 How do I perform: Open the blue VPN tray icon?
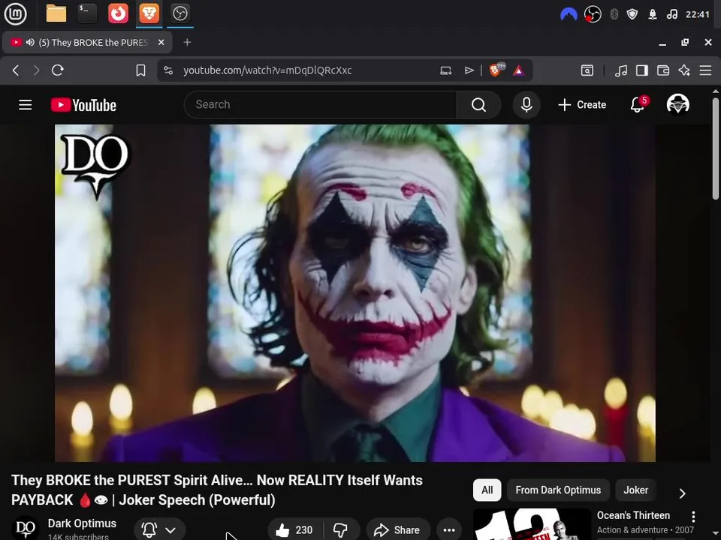pos(569,14)
